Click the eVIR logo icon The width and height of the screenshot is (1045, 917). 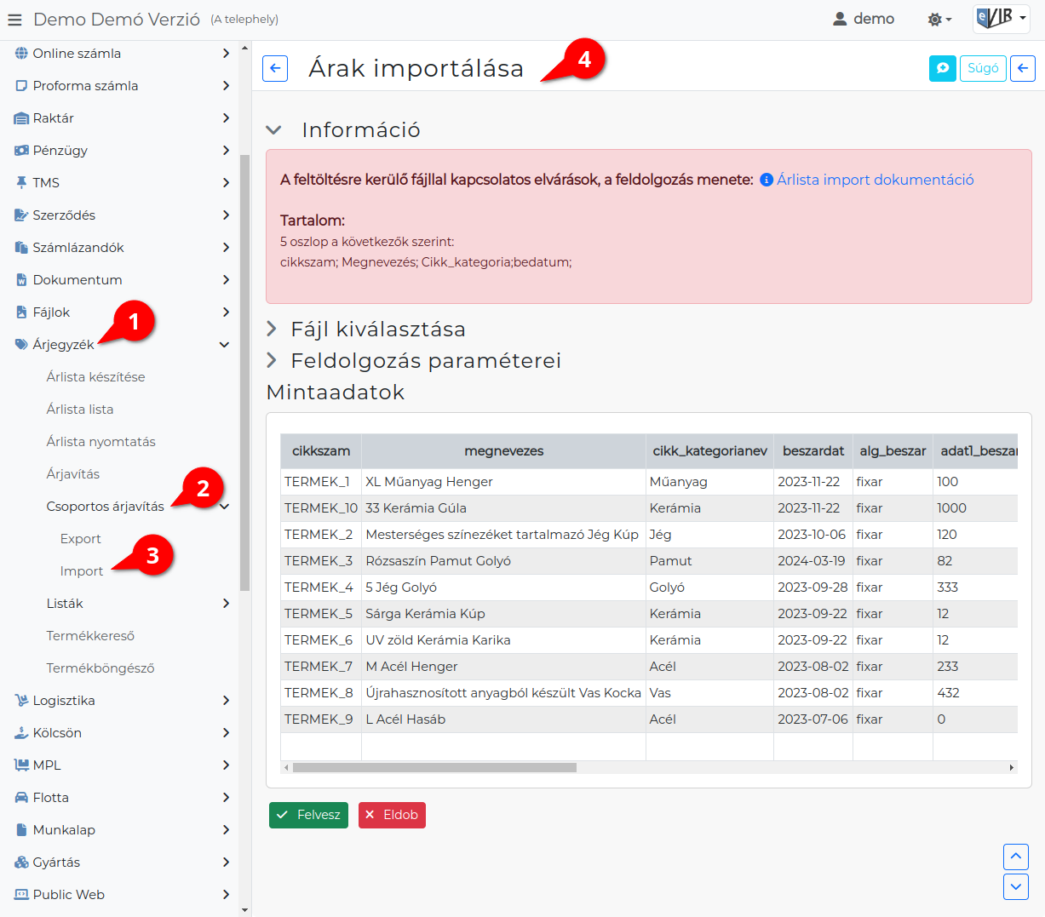point(1002,19)
